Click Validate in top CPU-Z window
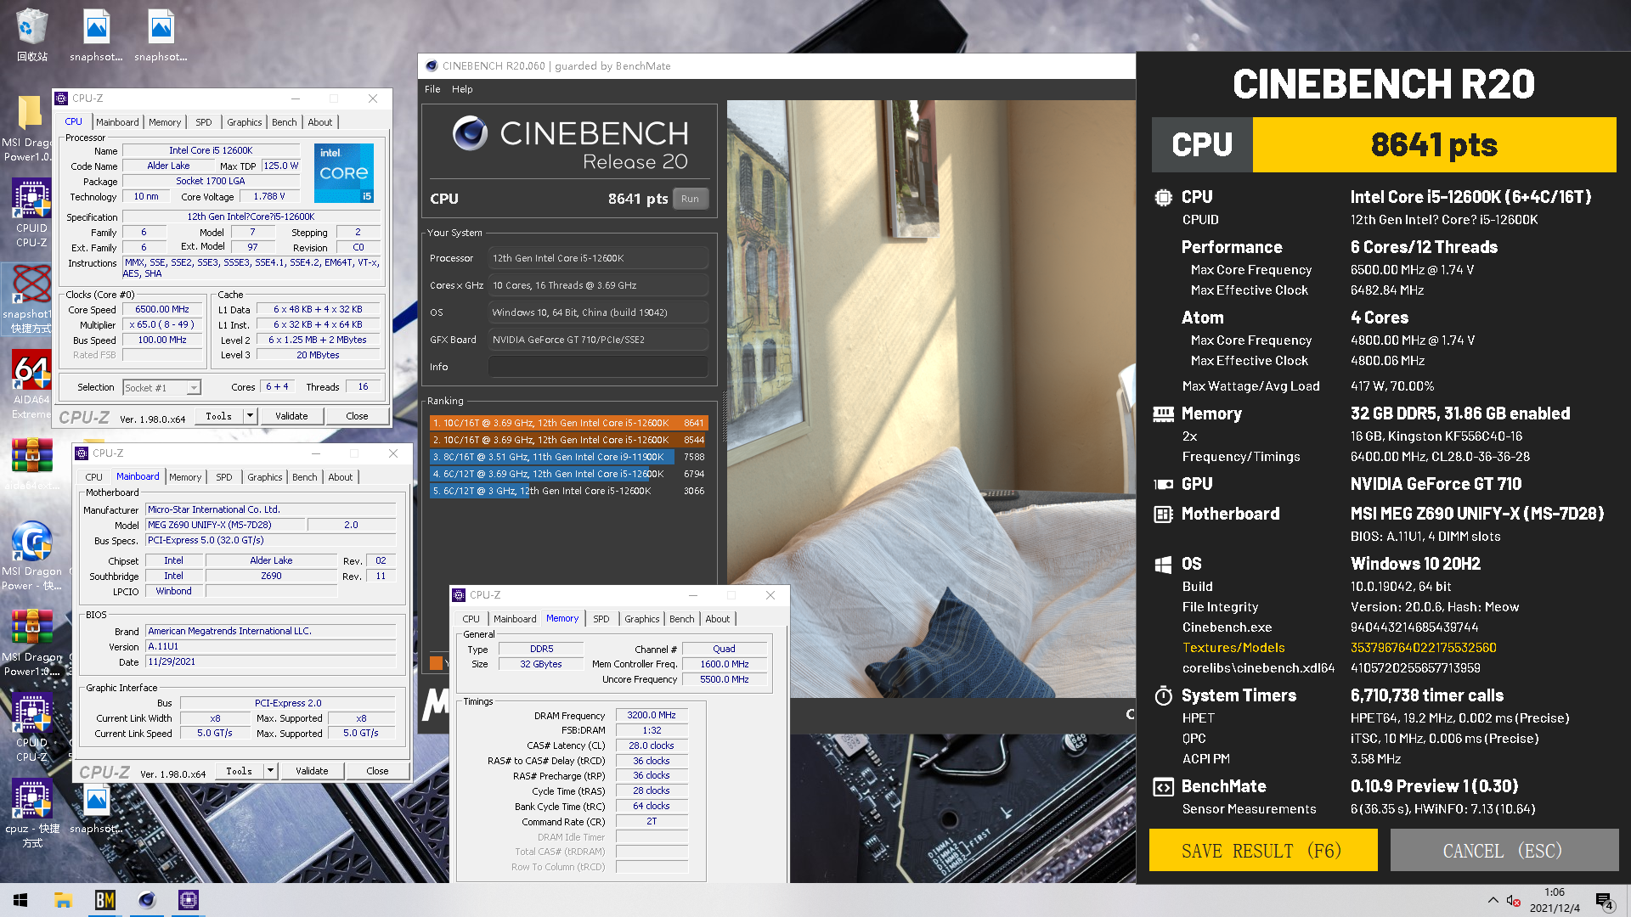Screen dimensions: 1631x917 tap(291, 416)
